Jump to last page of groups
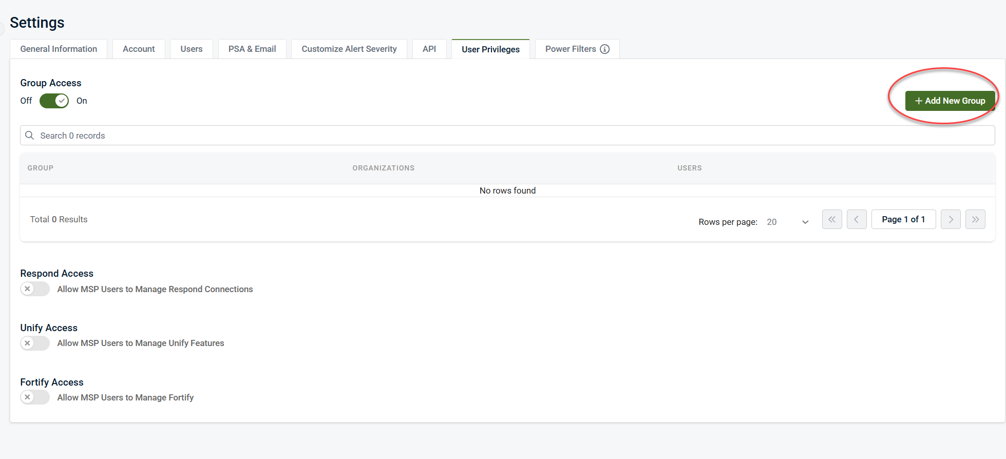1006x459 pixels. pos(975,219)
